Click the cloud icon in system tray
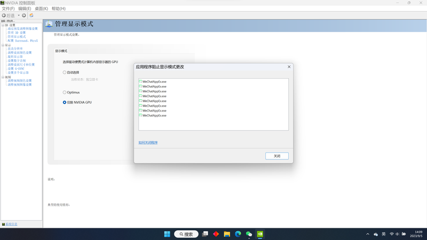Viewport: 427px width, 240px height. click(x=376, y=234)
